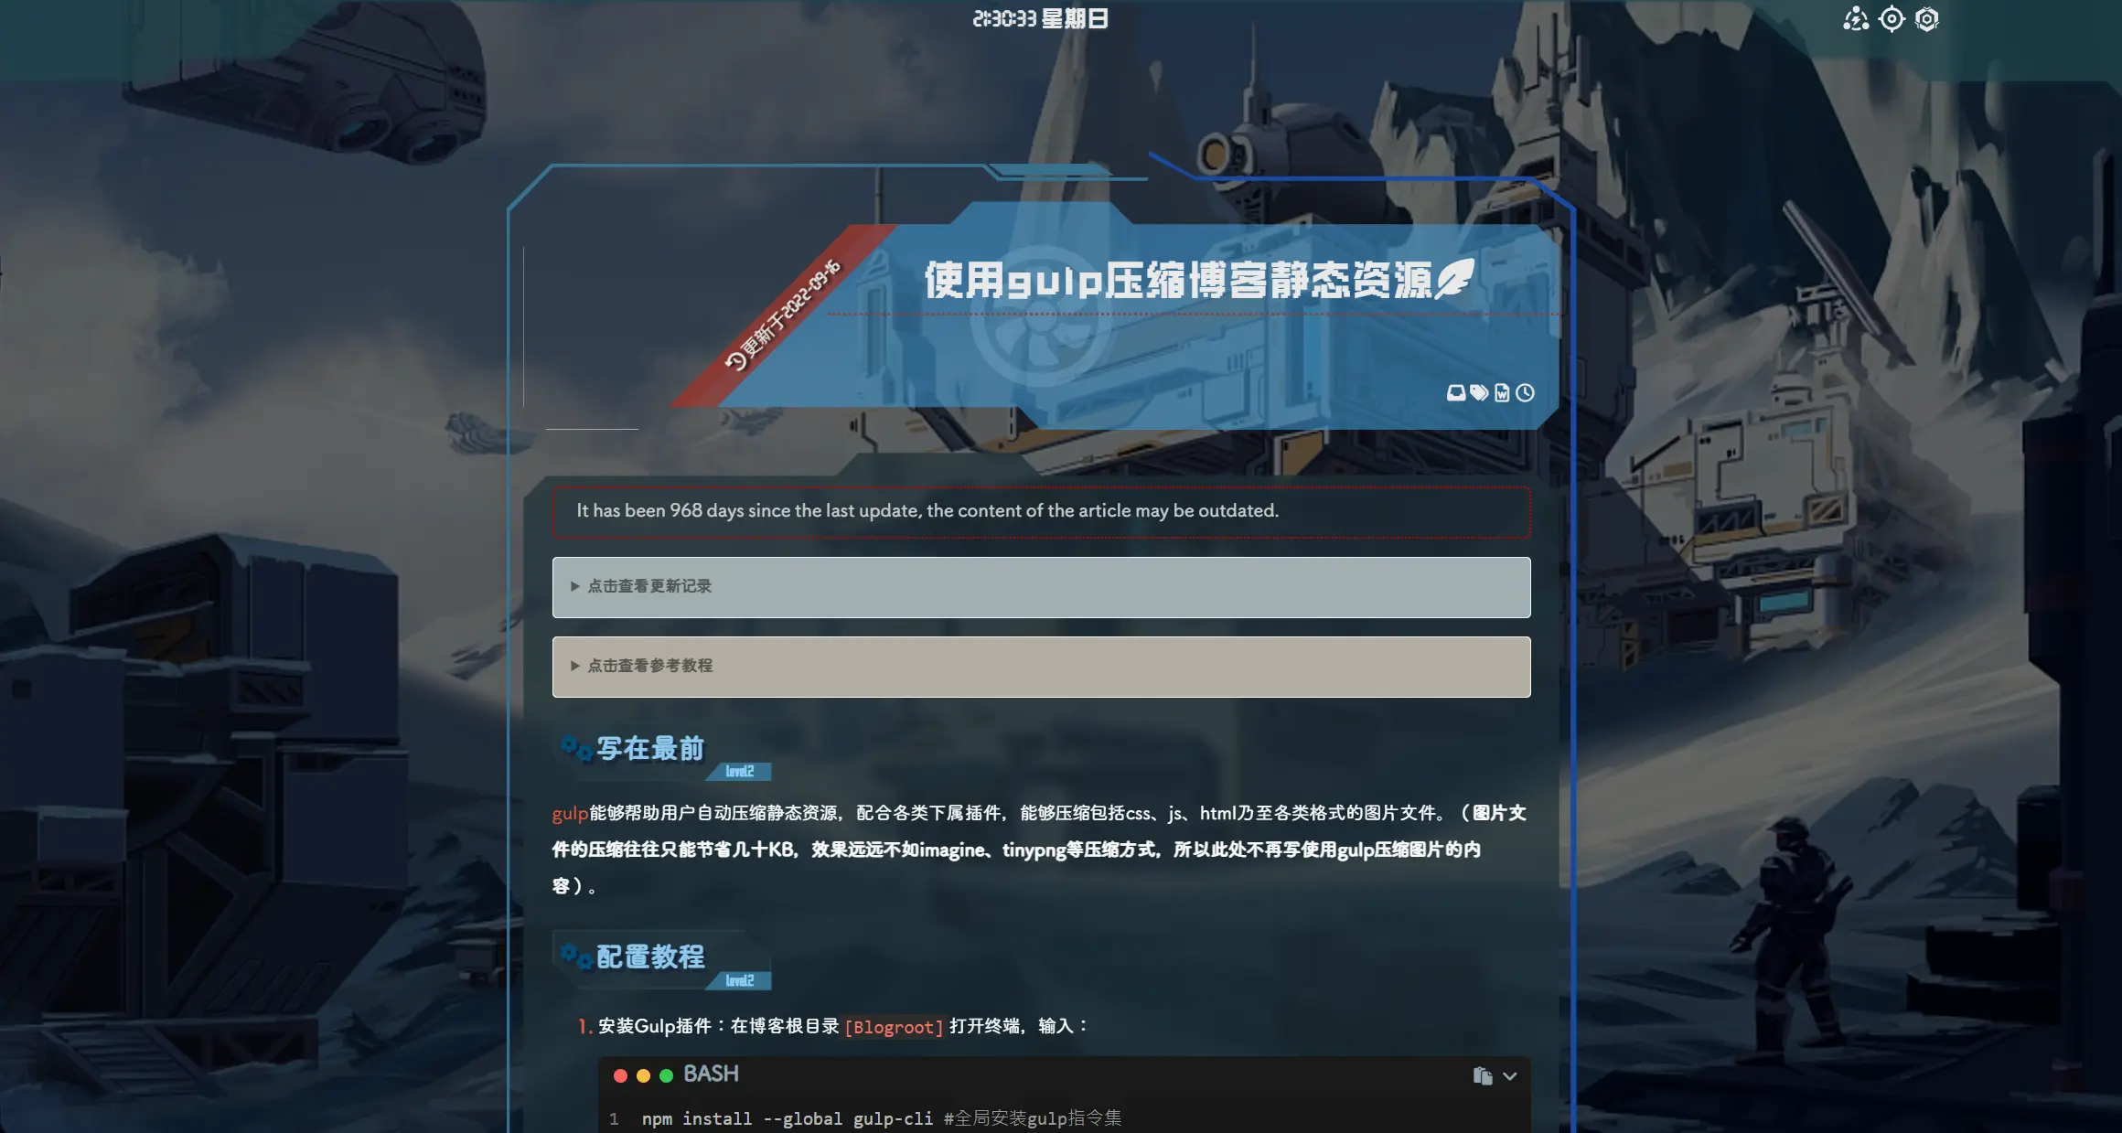Jump to the 写在最前 heading anchor
2122x1133 pixels.
(x=650, y=749)
